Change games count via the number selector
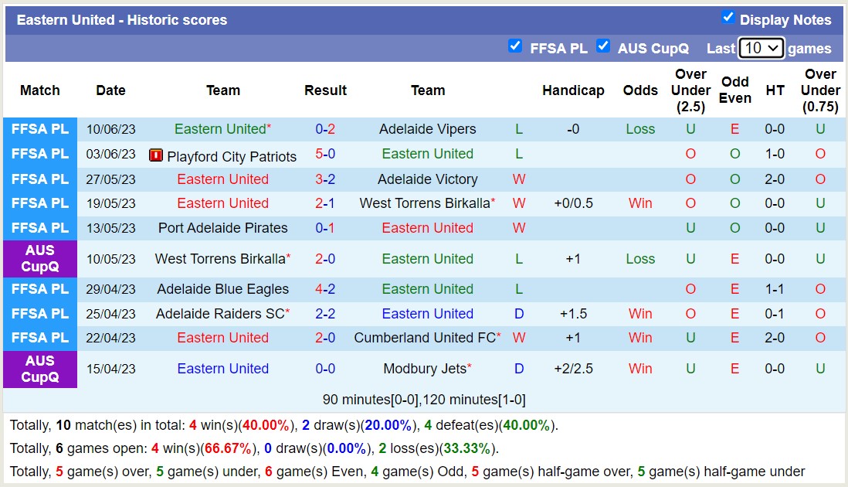848x487 pixels. (x=762, y=48)
